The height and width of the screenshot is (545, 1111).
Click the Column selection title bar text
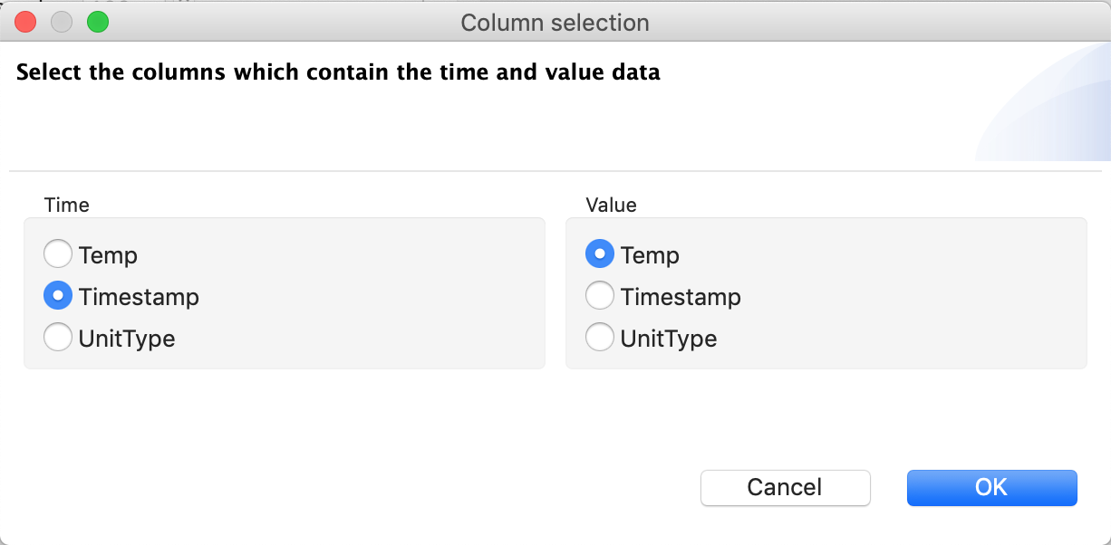[555, 23]
